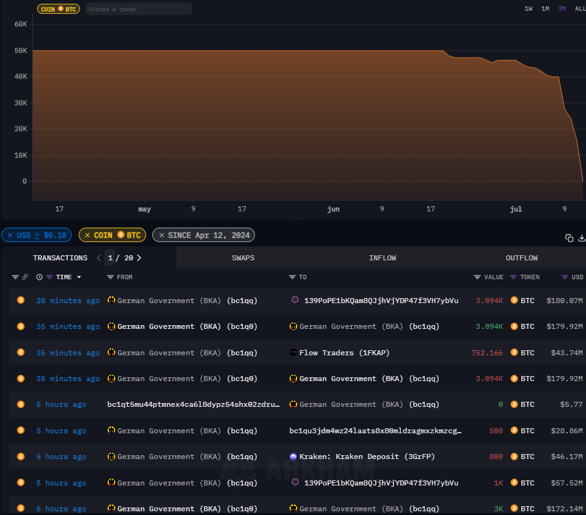Open the 6 hours ago transaction link
586x515 pixels.
coord(61,509)
